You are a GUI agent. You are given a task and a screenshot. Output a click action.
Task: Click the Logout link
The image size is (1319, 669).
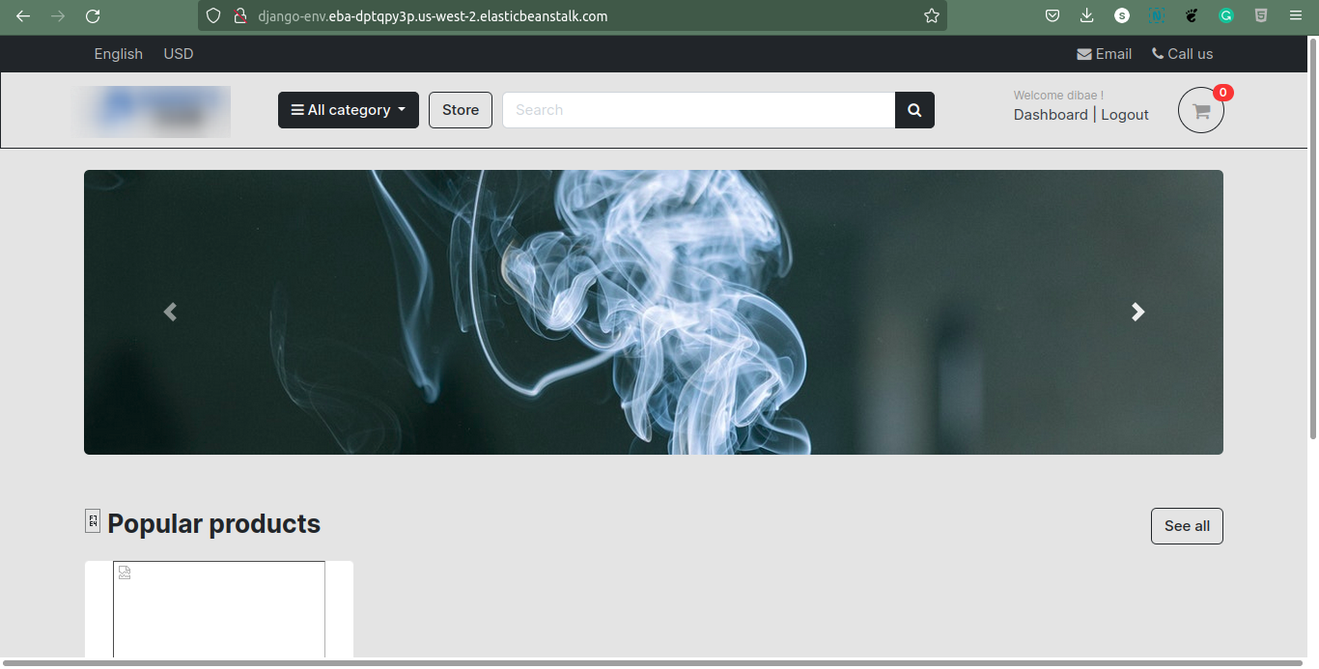click(x=1125, y=115)
